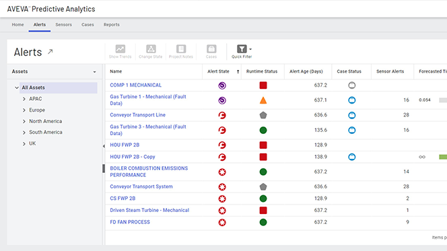This screenshot has width=447, height=251.
Task: Open the Quick Filter funnel icon
Action: (242, 49)
